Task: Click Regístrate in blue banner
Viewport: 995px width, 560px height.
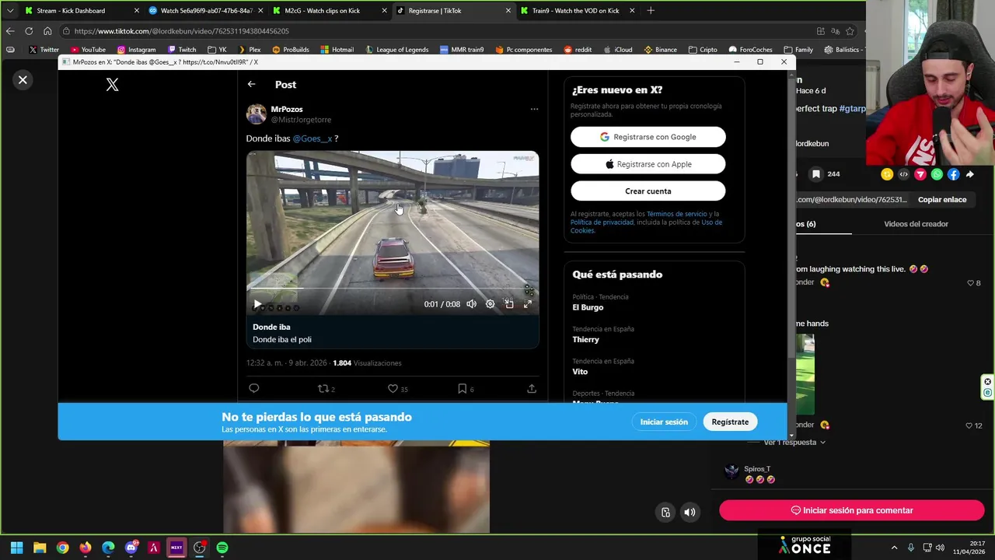Action: click(x=730, y=422)
